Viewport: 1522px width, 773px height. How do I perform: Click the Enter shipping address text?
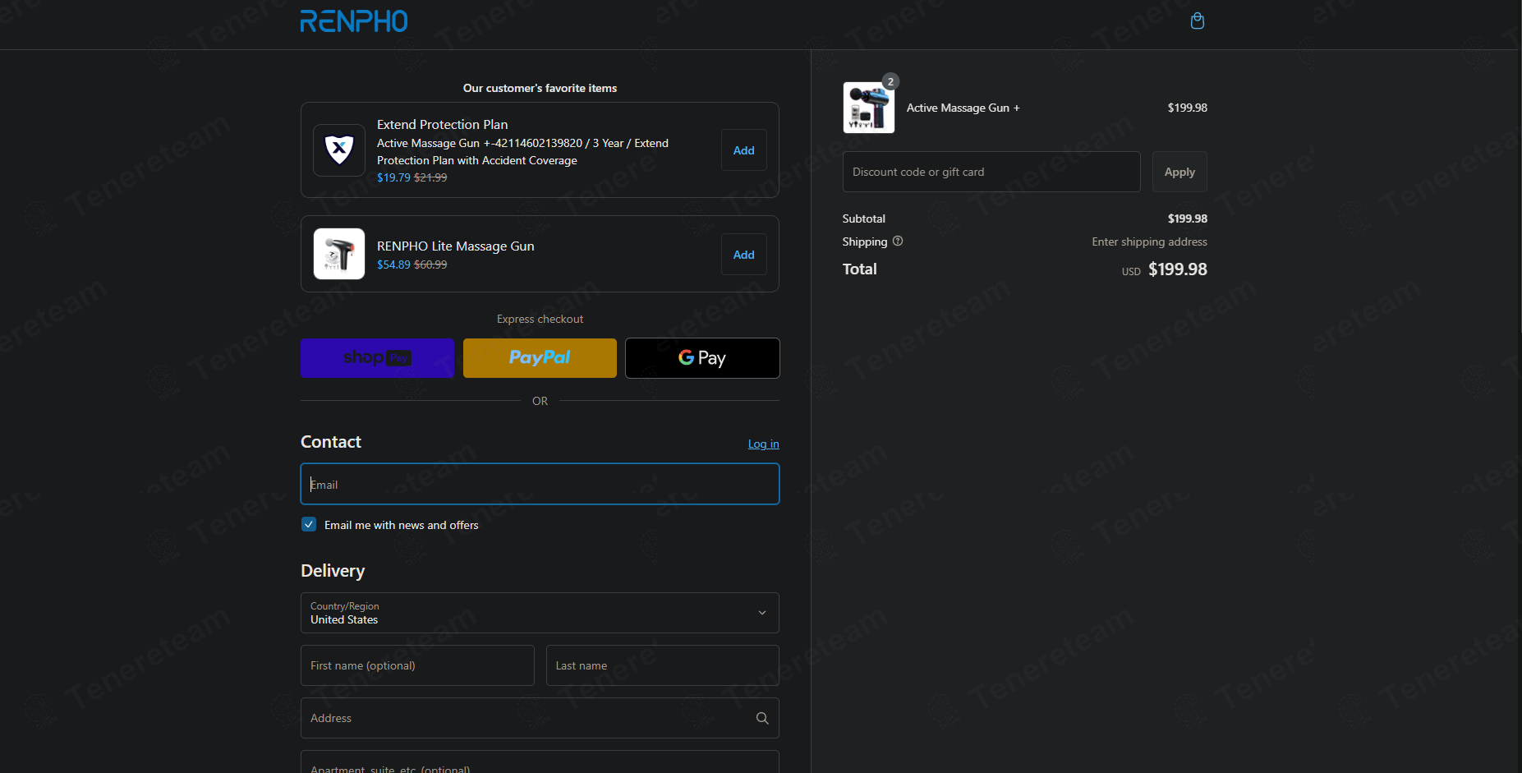(1149, 242)
